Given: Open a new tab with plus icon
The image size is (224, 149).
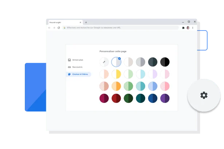Looking at the screenshot, I should click(86, 22).
